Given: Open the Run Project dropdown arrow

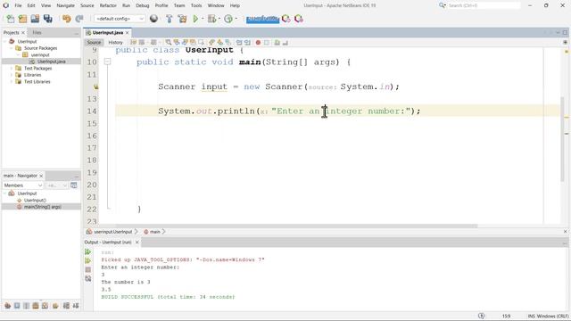Looking at the screenshot, I should pyautogui.click(x=203, y=19).
